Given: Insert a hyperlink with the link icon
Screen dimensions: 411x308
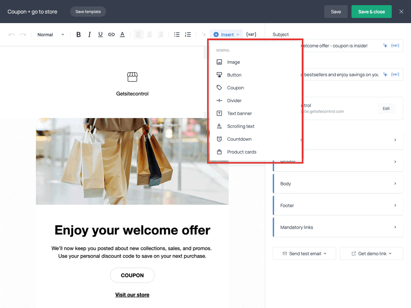Looking at the screenshot, I should [x=111, y=34].
